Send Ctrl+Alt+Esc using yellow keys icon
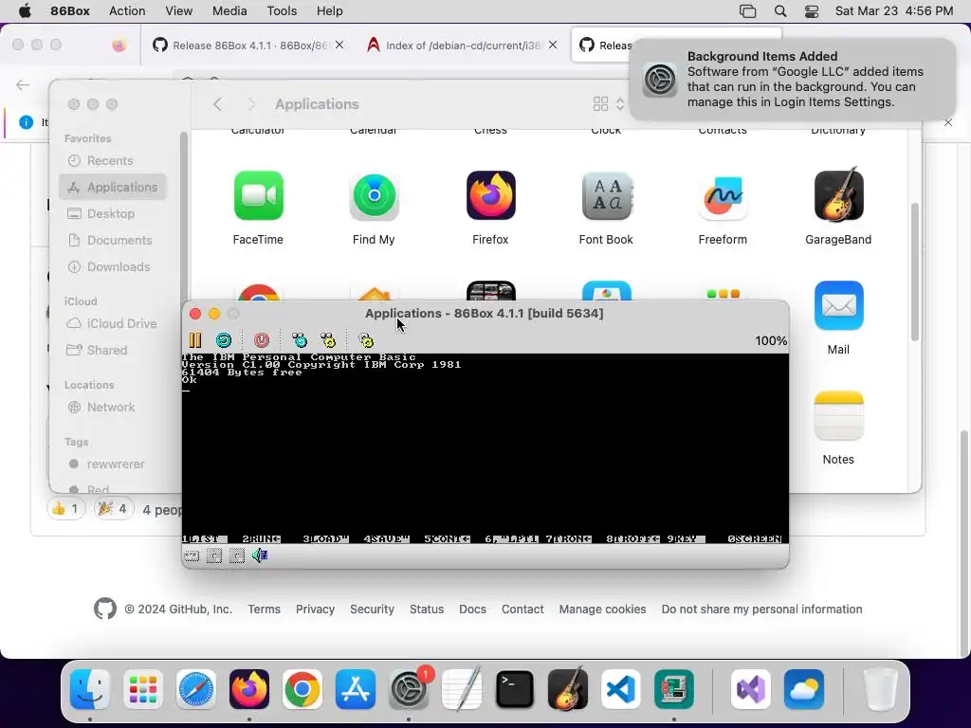The width and height of the screenshot is (971, 728). 327,340
